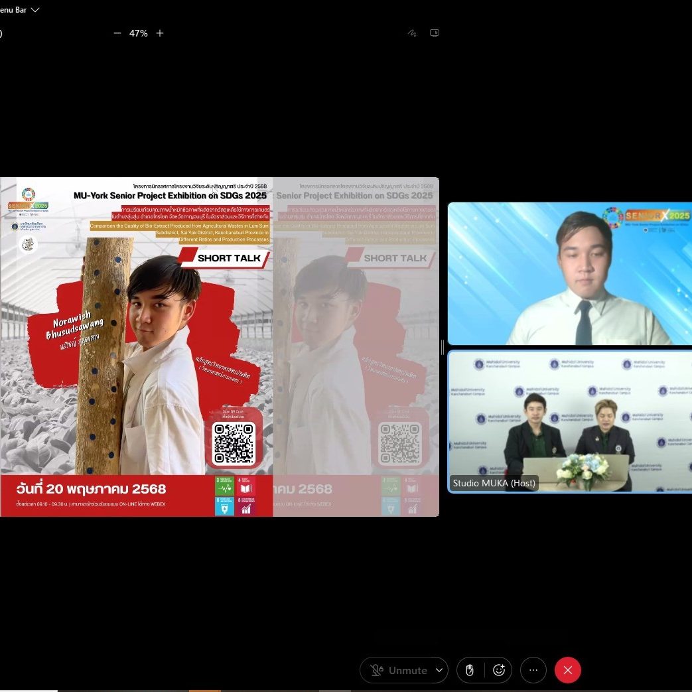Image resolution: width=692 pixels, height=692 pixels.
Task: Click the faded duplicate poster on the right
Action: pos(356,345)
